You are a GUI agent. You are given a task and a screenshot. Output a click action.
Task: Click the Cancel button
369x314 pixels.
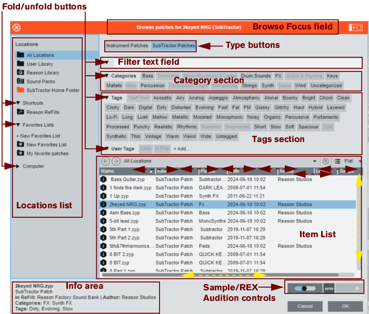tap(305, 306)
